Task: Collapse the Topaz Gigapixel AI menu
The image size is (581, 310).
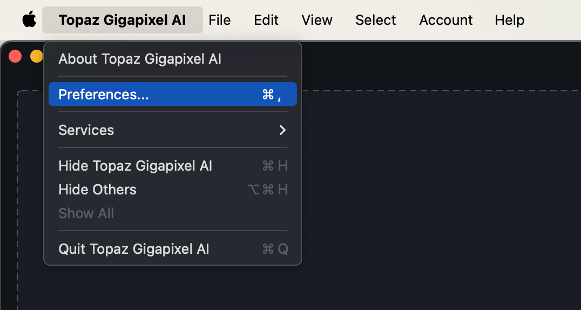Action: coord(122,20)
